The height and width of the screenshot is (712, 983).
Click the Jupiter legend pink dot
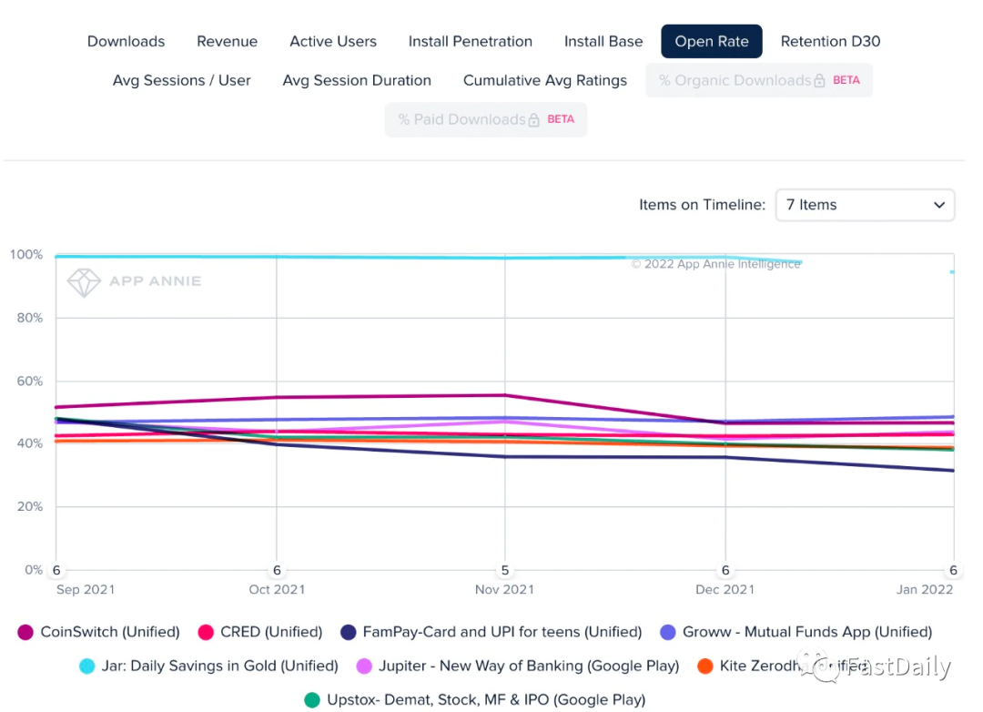[x=364, y=666]
